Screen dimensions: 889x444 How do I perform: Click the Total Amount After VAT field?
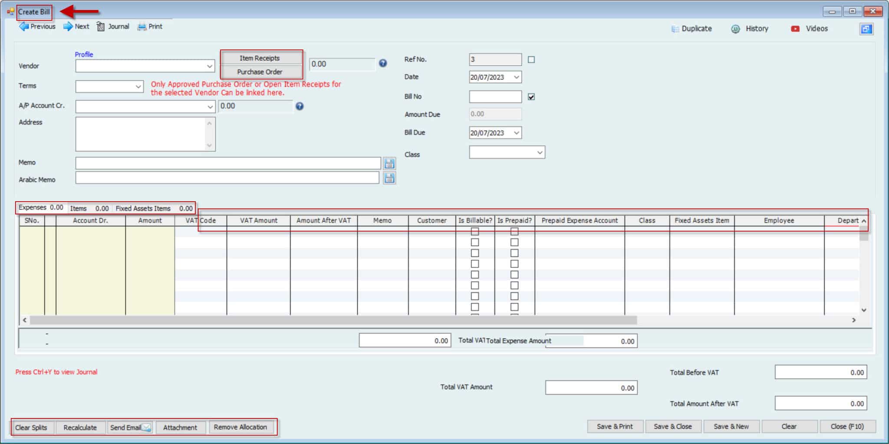point(821,404)
